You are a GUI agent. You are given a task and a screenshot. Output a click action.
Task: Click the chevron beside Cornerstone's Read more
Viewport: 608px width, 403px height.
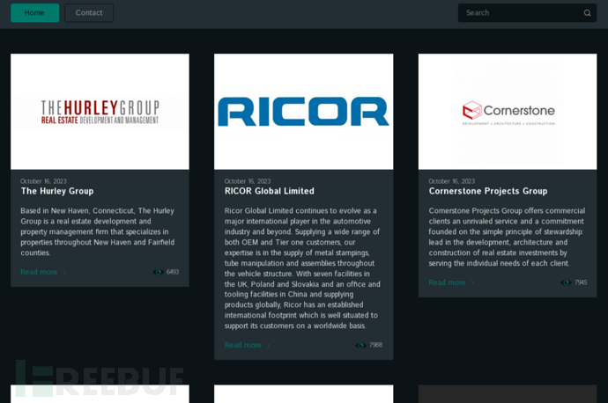pyautogui.click(x=472, y=282)
